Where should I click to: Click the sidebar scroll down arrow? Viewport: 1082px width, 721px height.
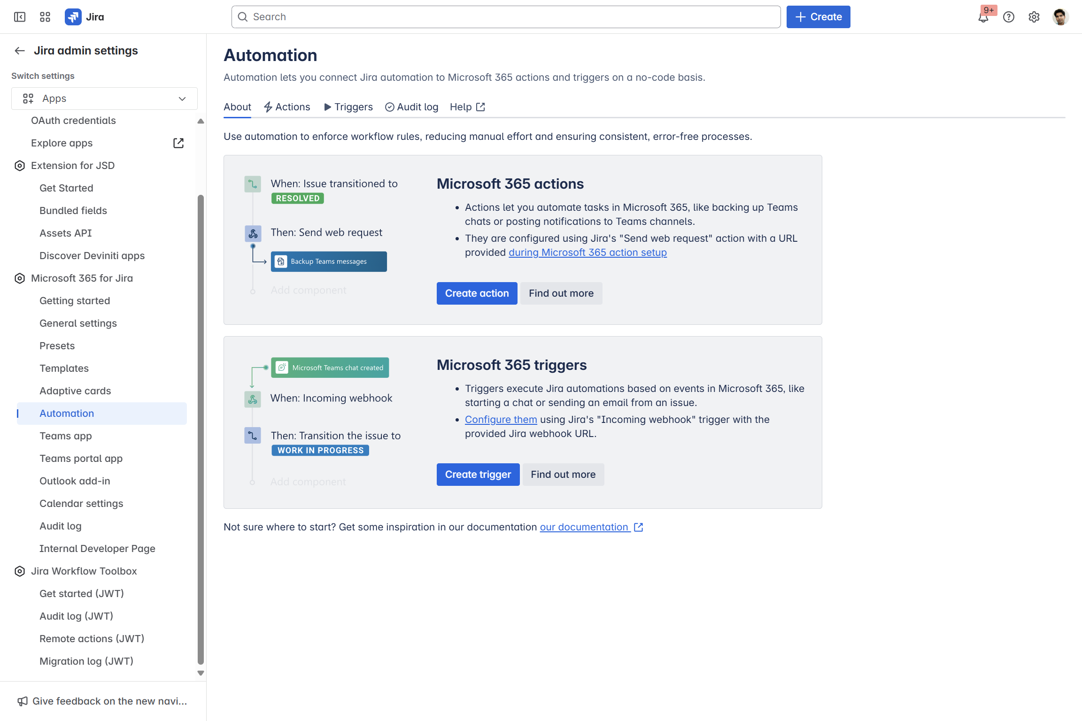[x=201, y=673]
